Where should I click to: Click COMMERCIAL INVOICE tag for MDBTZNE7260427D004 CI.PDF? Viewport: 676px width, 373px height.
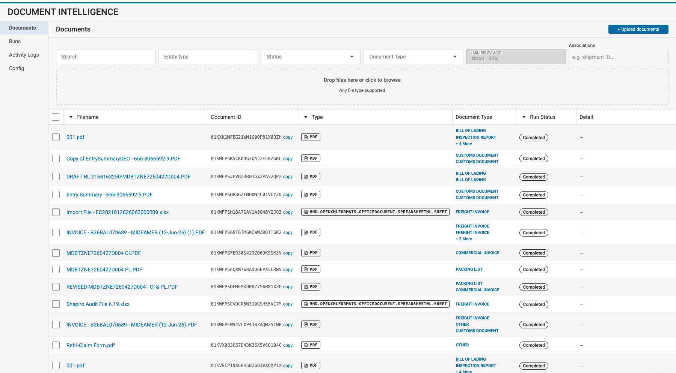click(x=477, y=253)
